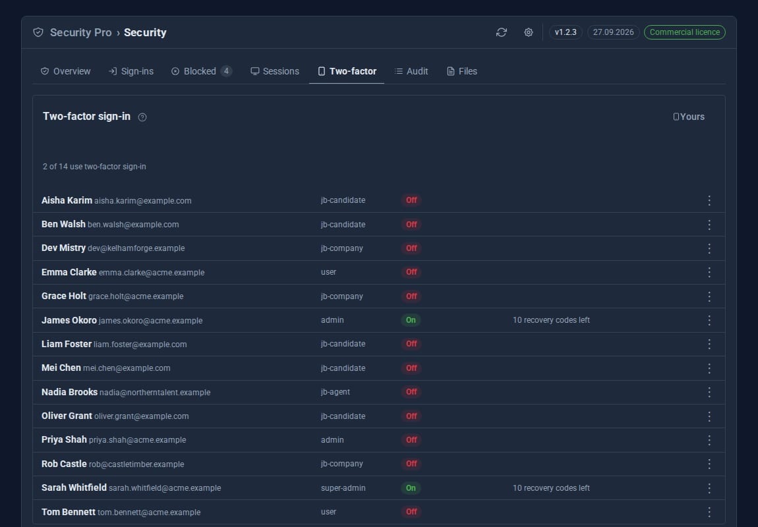The width and height of the screenshot is (758, 527).
Task: Click the 2 of 14 use two-factor sign-in text
Action: click(x=94, y=167)
